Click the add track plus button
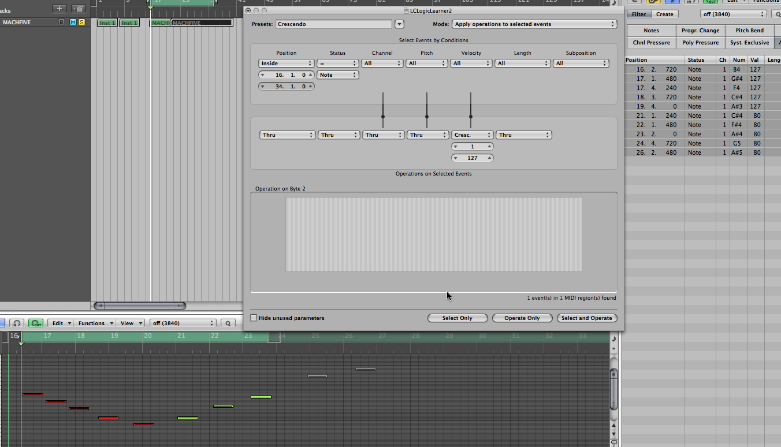Viewport: 781px width, 447px height. click(59, 9)
